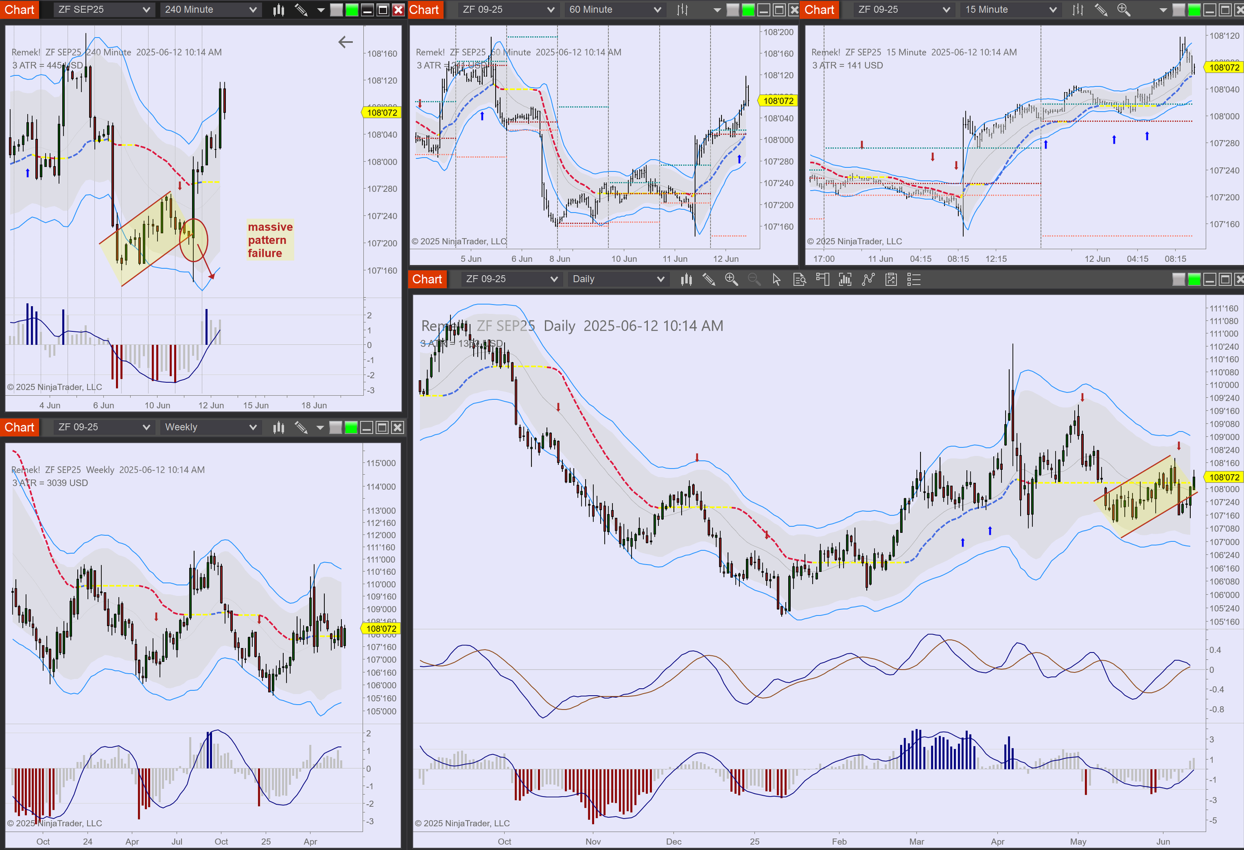Click Chart tab of Weekly window
The width and height of the screenshot is (1244, 850).
coord(19,427)
